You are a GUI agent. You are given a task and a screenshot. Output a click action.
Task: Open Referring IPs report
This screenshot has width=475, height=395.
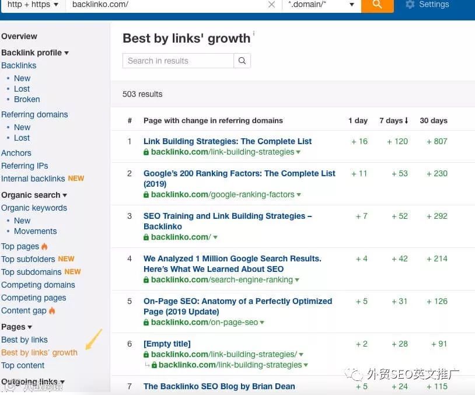click(x=25, y=166)
